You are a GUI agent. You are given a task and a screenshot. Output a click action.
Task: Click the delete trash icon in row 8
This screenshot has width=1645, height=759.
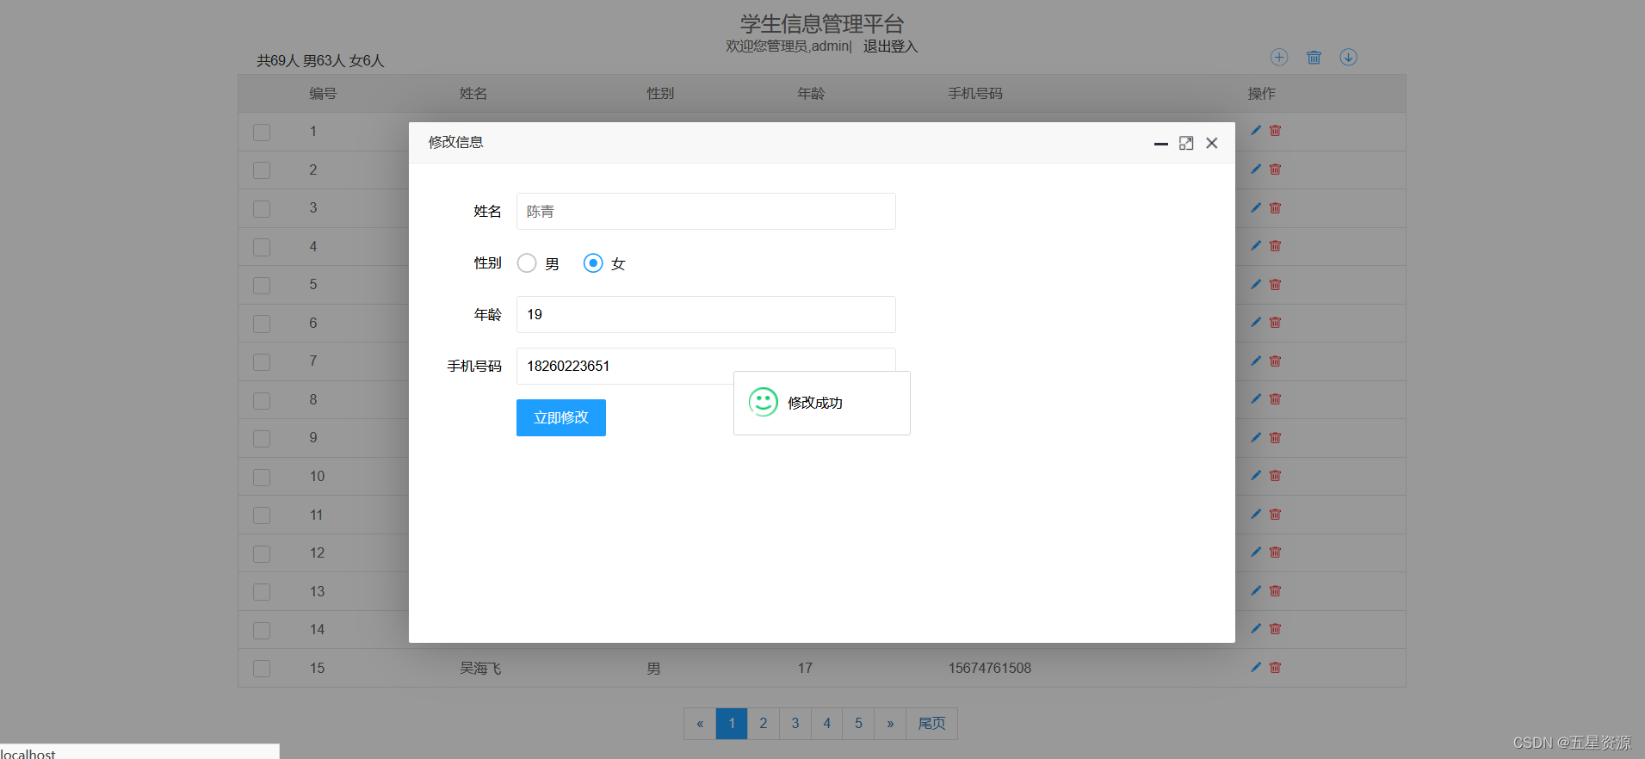[1276, 399]
